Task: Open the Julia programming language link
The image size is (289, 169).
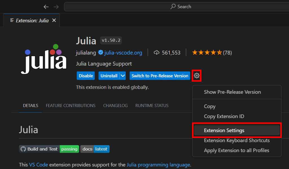Action: click(x=158, y=164)
